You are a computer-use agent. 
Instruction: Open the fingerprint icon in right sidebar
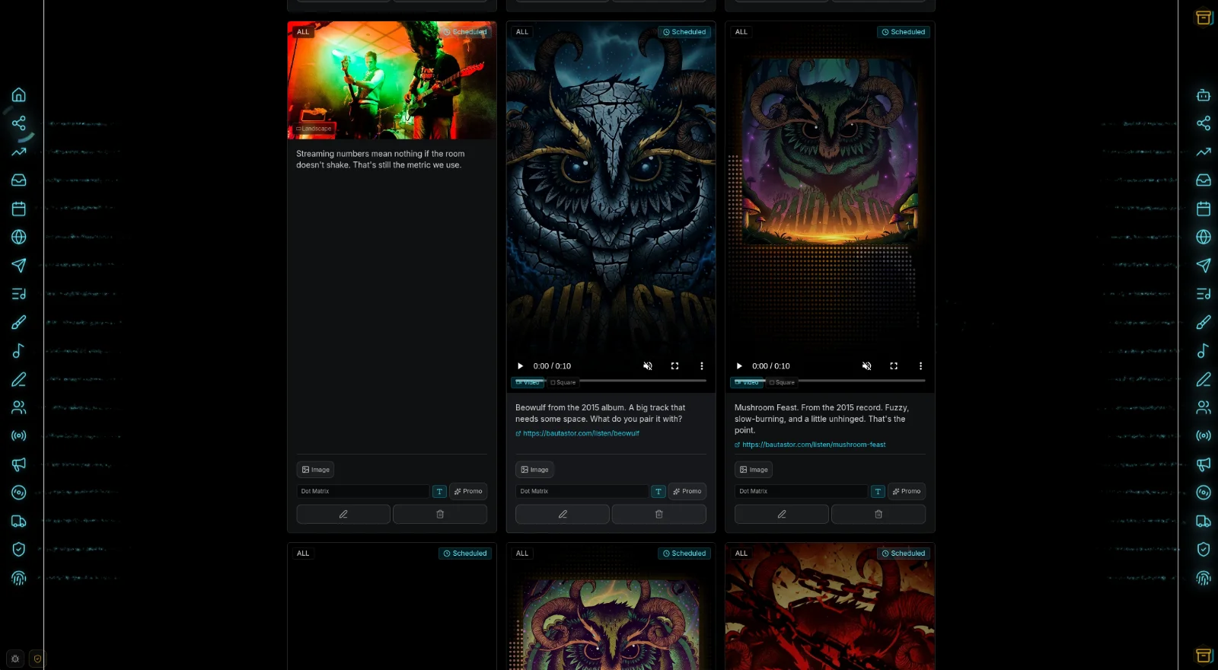pos(1204,578)
